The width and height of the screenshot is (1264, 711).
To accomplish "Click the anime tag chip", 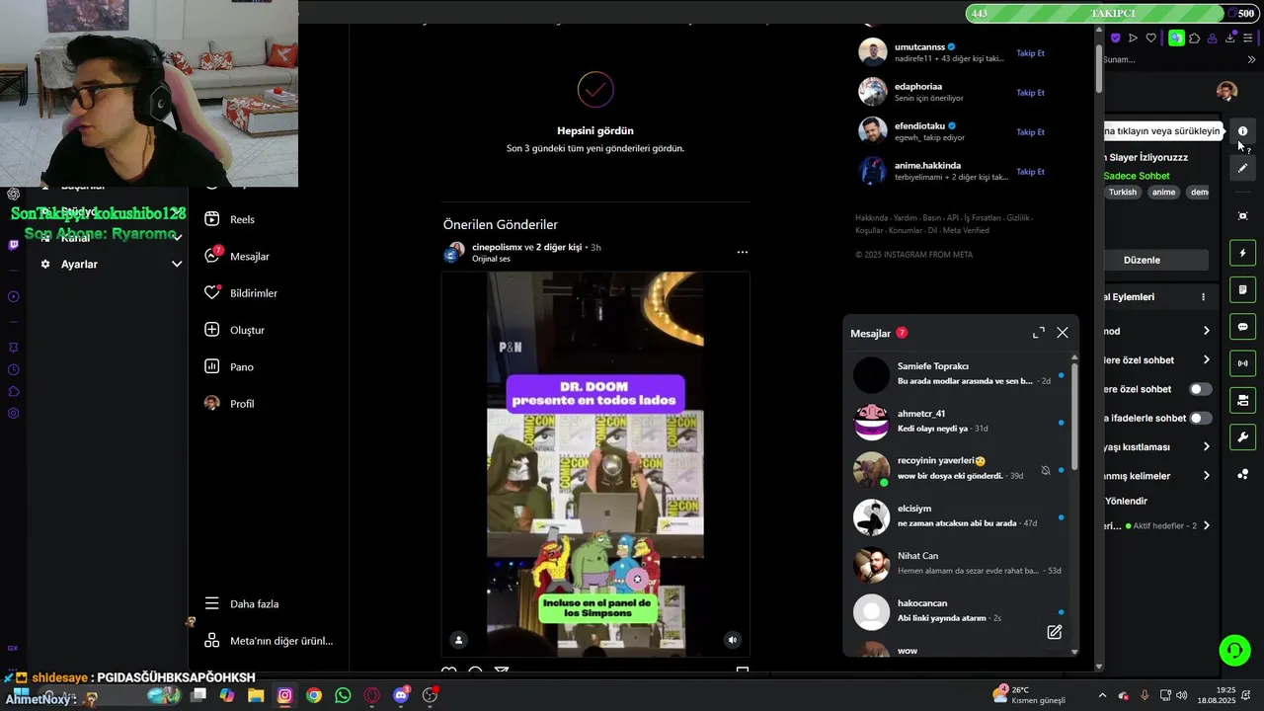I will click(1163, 193).
